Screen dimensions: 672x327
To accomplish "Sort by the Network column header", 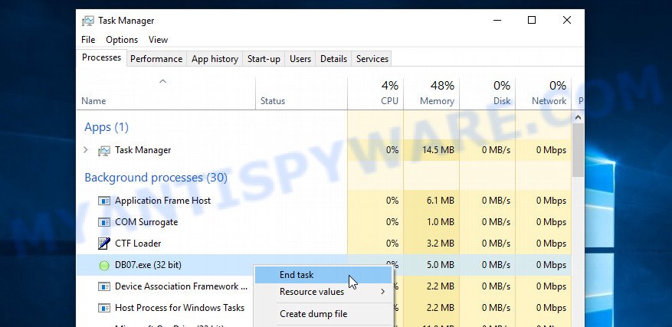I will (543, 93).
